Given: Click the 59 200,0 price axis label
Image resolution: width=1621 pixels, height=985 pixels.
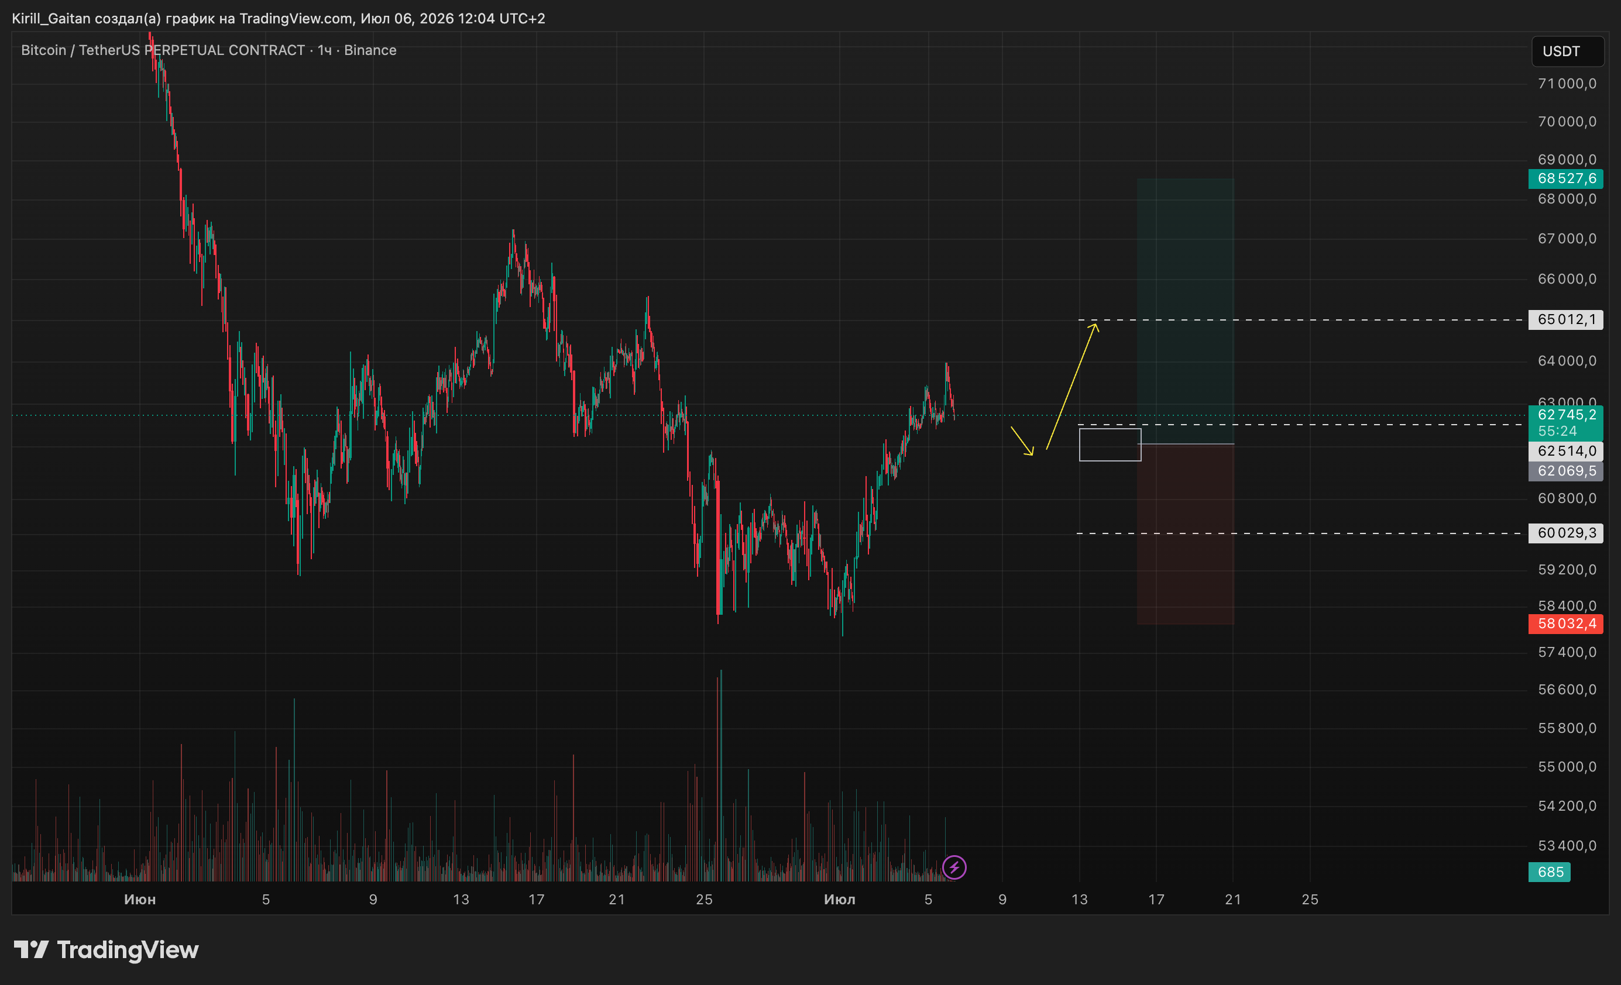Looking at the screenshot, I should [1567, 570].
